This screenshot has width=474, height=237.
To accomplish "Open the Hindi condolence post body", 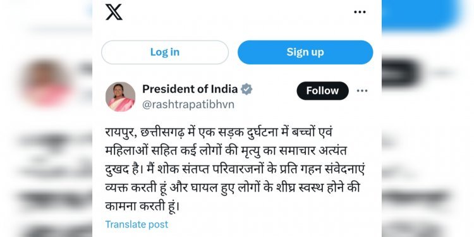I will (x=235, y=169).
